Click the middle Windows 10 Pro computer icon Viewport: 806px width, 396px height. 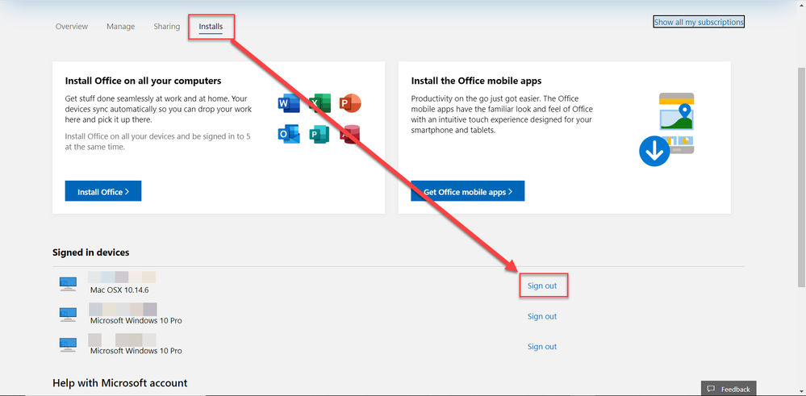point(68,315)
